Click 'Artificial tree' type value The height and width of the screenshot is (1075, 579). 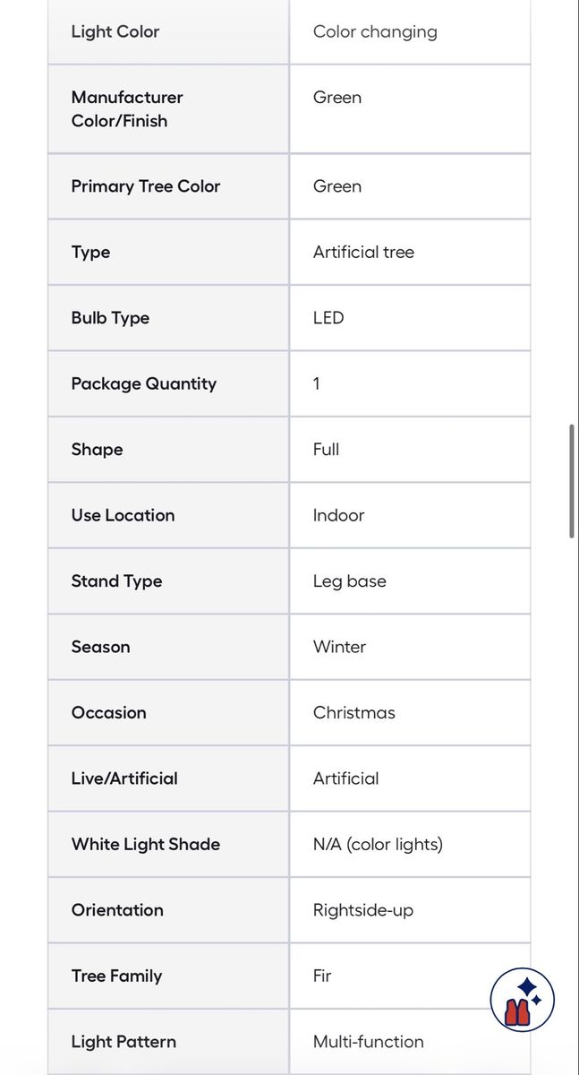(x=363, y=252)
